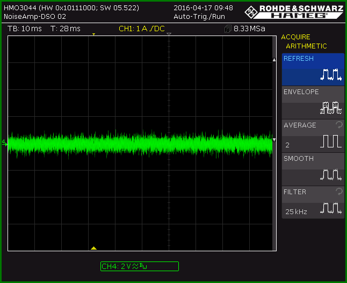The height and width of the screenshot is (283, 347).
Task: Click the CH1: 1 A /DC trigger readout
Action: 142,29
